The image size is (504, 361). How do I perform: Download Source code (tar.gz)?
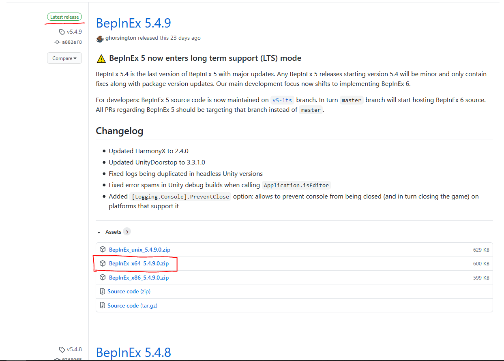coord(132,305)
